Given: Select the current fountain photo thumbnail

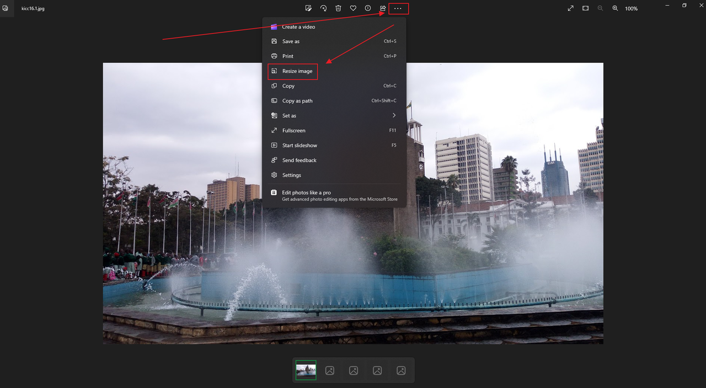Looking at the screenshot, I should pyautogui.click(x=306, y=370).
